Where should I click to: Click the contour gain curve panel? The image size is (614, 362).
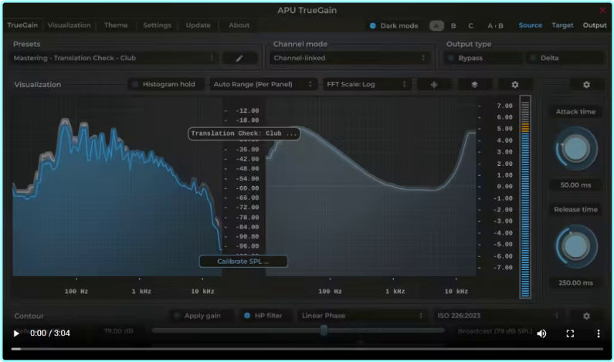click(x=371, y=187)
